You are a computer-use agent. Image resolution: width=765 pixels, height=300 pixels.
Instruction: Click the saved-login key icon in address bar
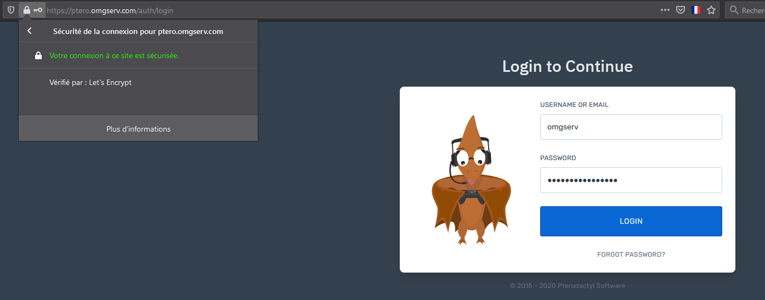37,10
